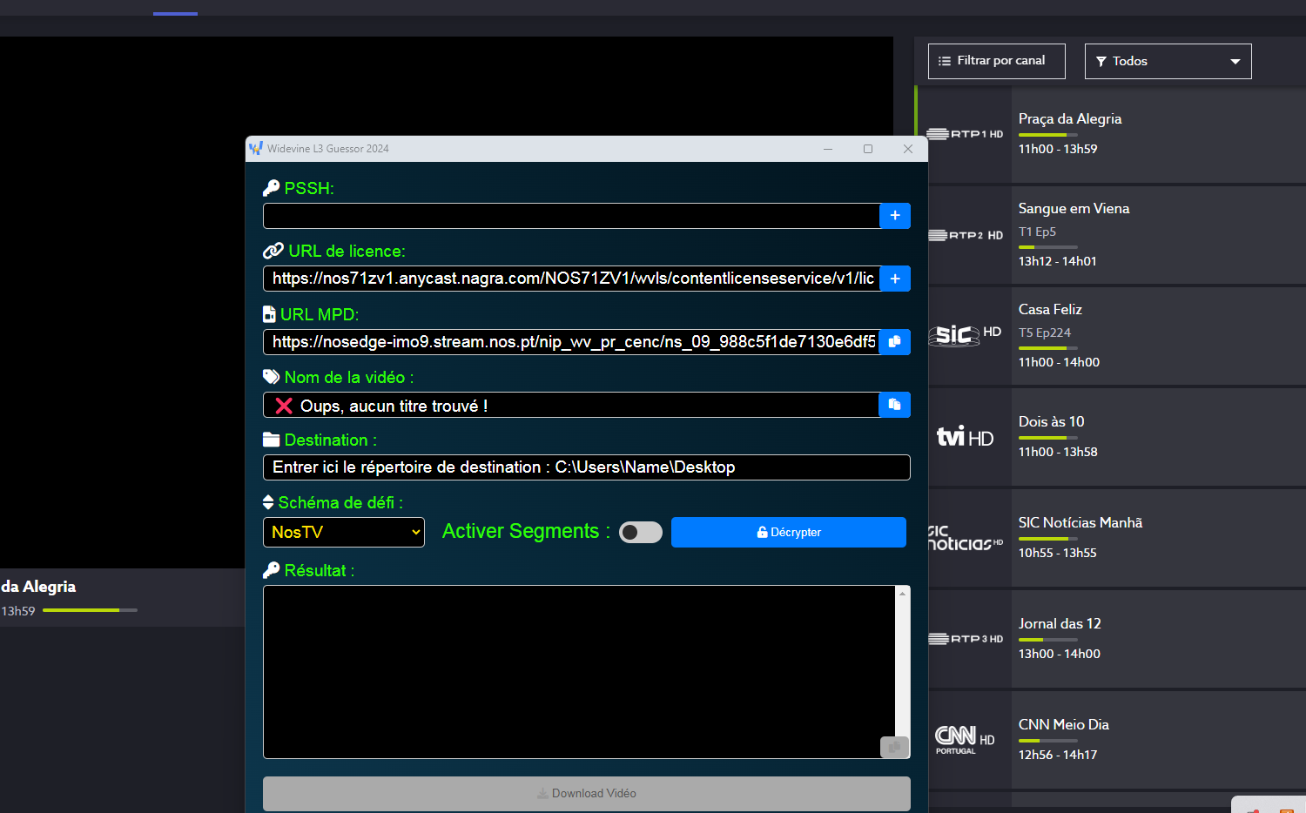Click the SIC HD channel logo

tap(965, 334)
